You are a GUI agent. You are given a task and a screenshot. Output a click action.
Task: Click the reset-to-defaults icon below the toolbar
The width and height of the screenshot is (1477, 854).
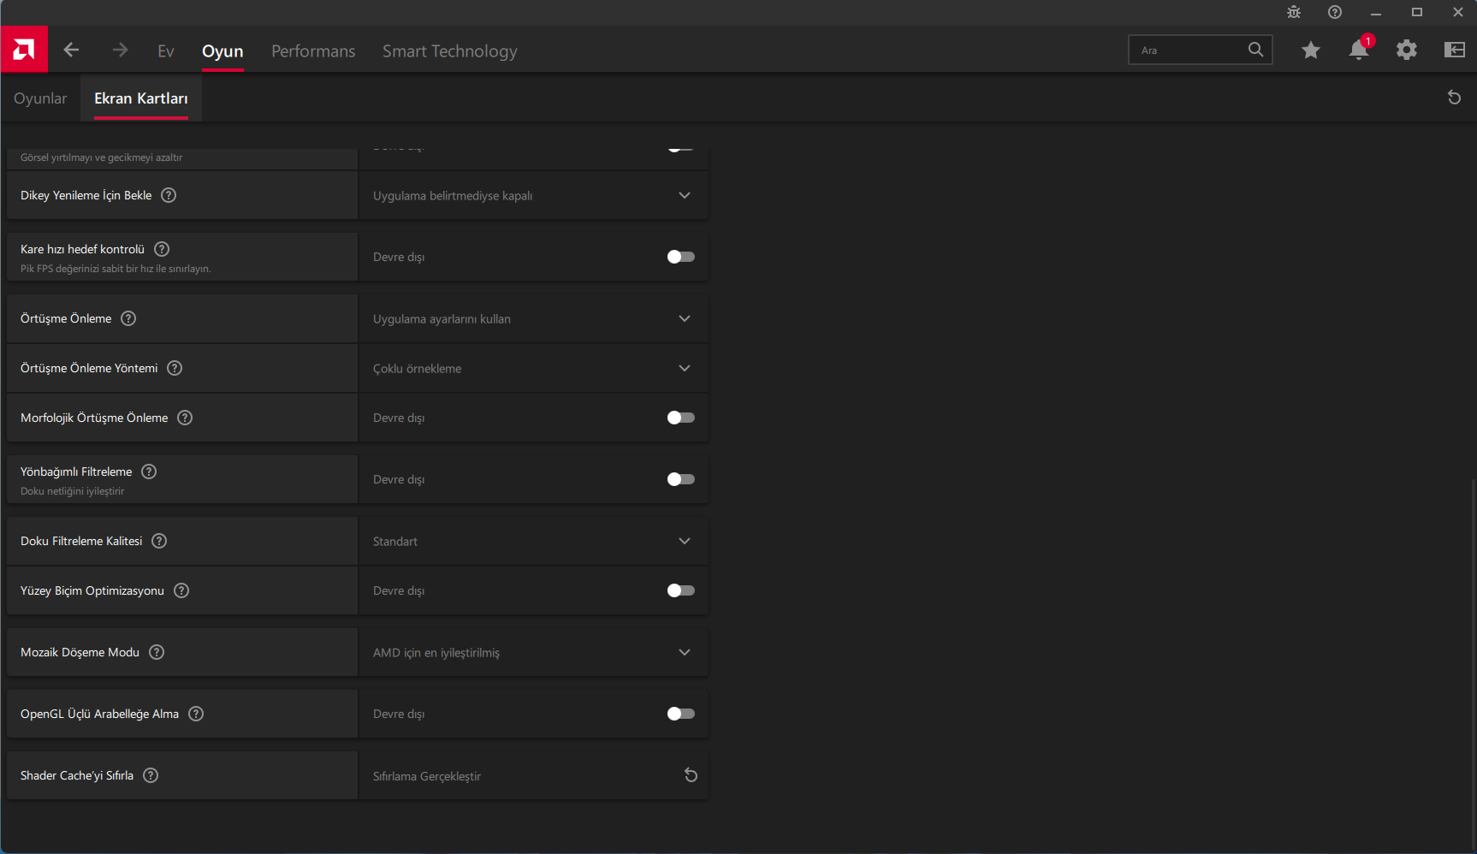(1453, 98)
